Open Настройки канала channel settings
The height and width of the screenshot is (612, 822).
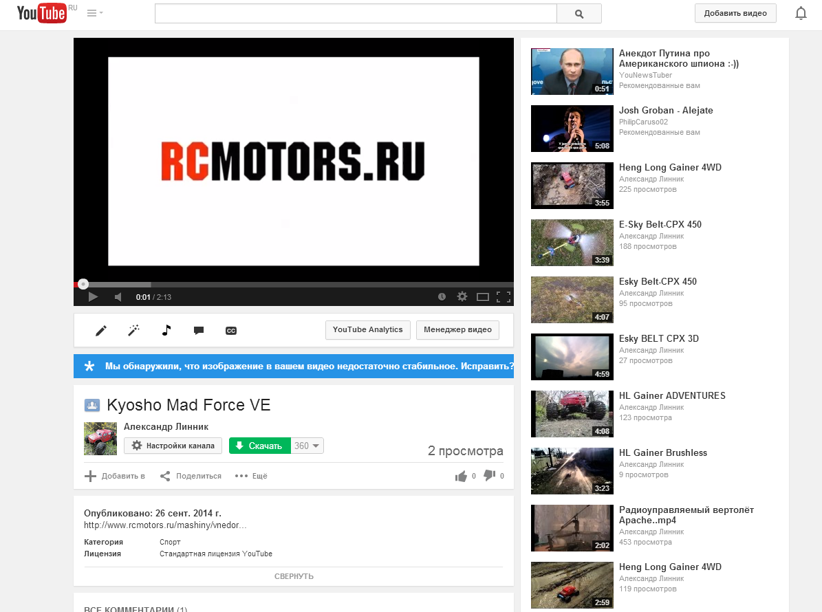[x=173, y=446]
